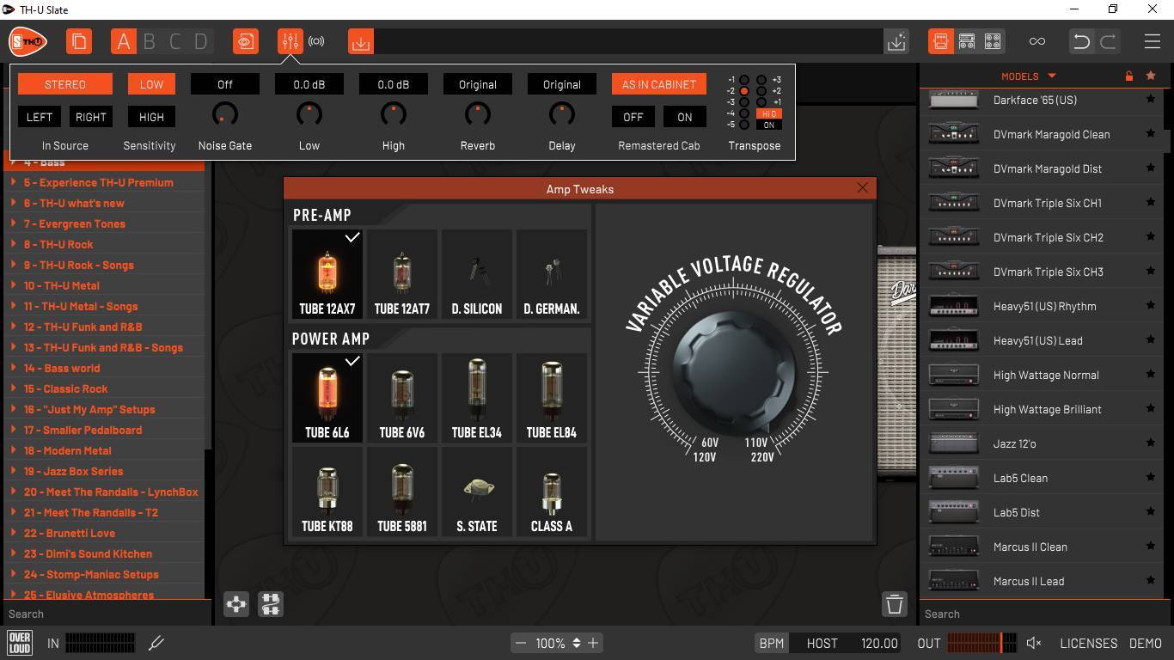The image size is (1174, 660).
Task: Open the hamburger main menu
Action: point(1153,41)
